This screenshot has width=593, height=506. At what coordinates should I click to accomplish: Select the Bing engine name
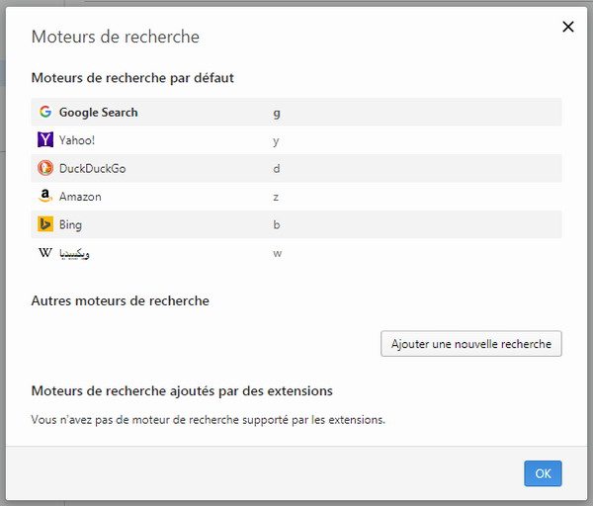coord(70,224)
